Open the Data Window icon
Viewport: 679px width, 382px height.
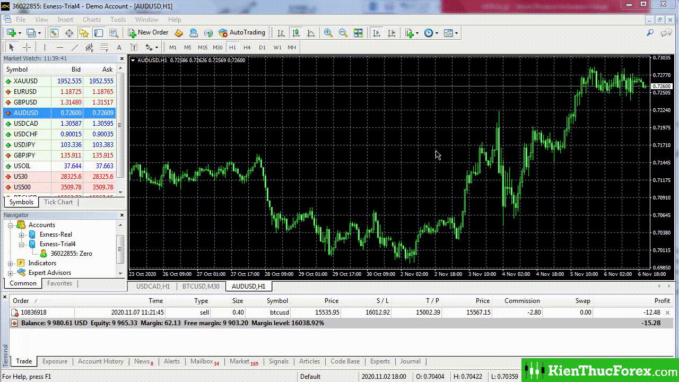(x=69, y=33)
